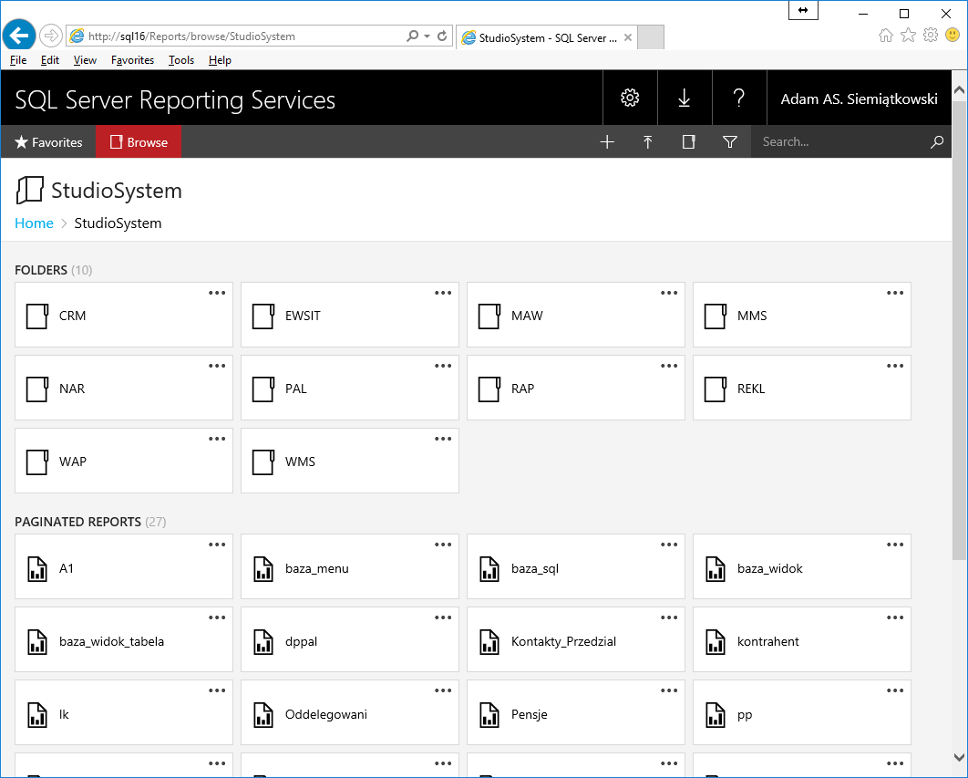Open the baza_sql paginated report
This screenshot has height=778, width=968.
tap(575, 567)
